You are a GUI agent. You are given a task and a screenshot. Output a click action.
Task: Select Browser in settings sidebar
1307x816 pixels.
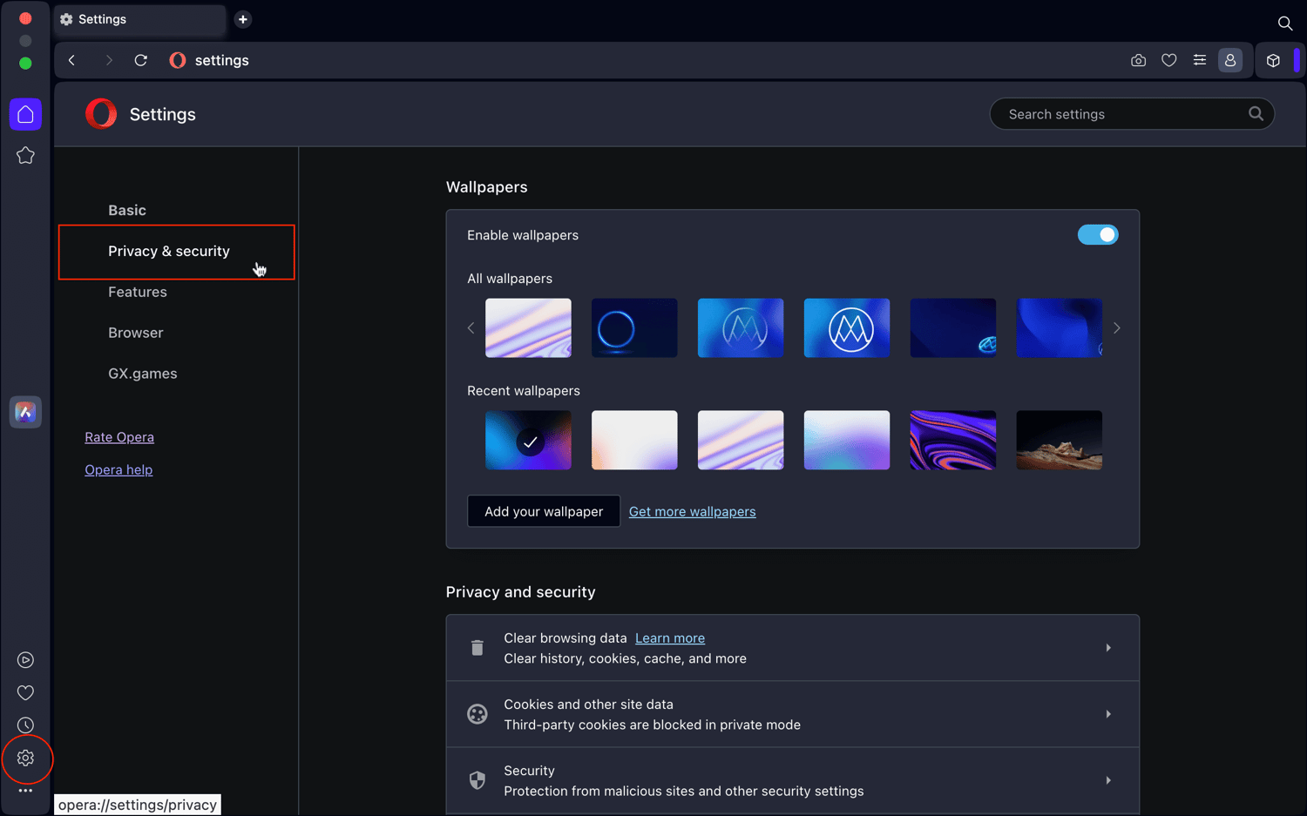tap(136, 333)
